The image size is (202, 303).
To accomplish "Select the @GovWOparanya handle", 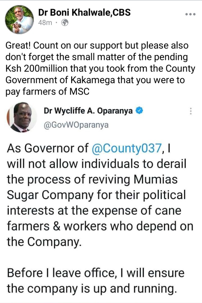I will coord(76,125).
